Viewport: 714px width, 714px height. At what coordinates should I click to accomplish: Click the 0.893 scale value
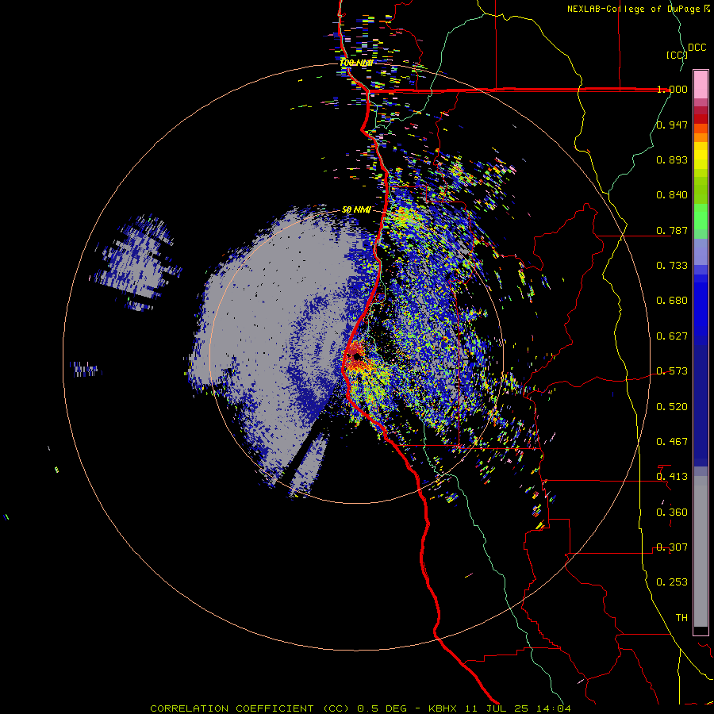pyautogui.click(x=672, y=159)
